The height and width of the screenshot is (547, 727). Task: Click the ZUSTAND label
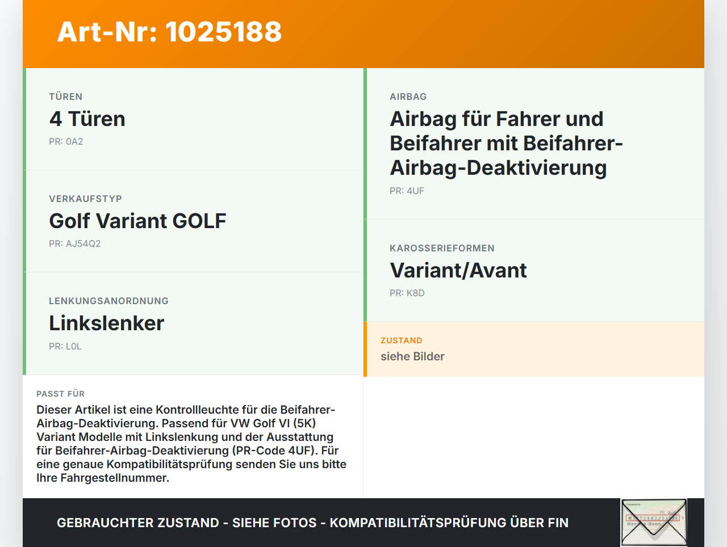coord(401,340)
